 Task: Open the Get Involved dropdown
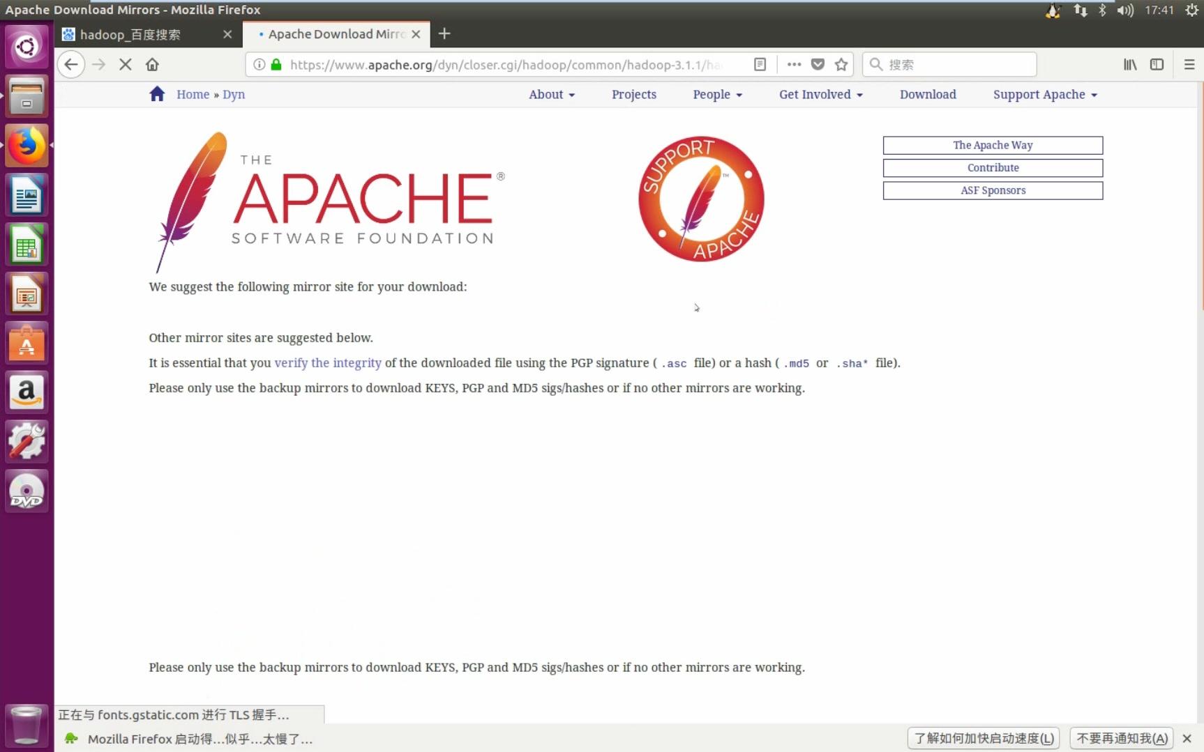pos(820,94)
